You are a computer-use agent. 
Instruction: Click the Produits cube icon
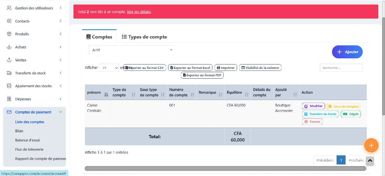9,34
